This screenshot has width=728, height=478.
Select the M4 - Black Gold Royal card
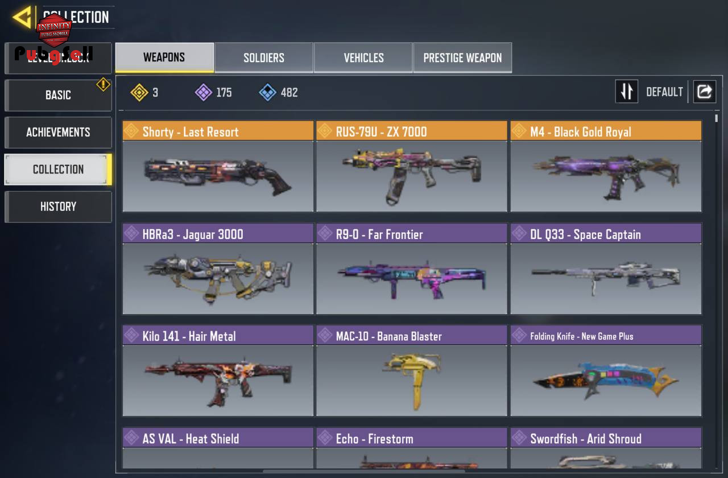606,166
